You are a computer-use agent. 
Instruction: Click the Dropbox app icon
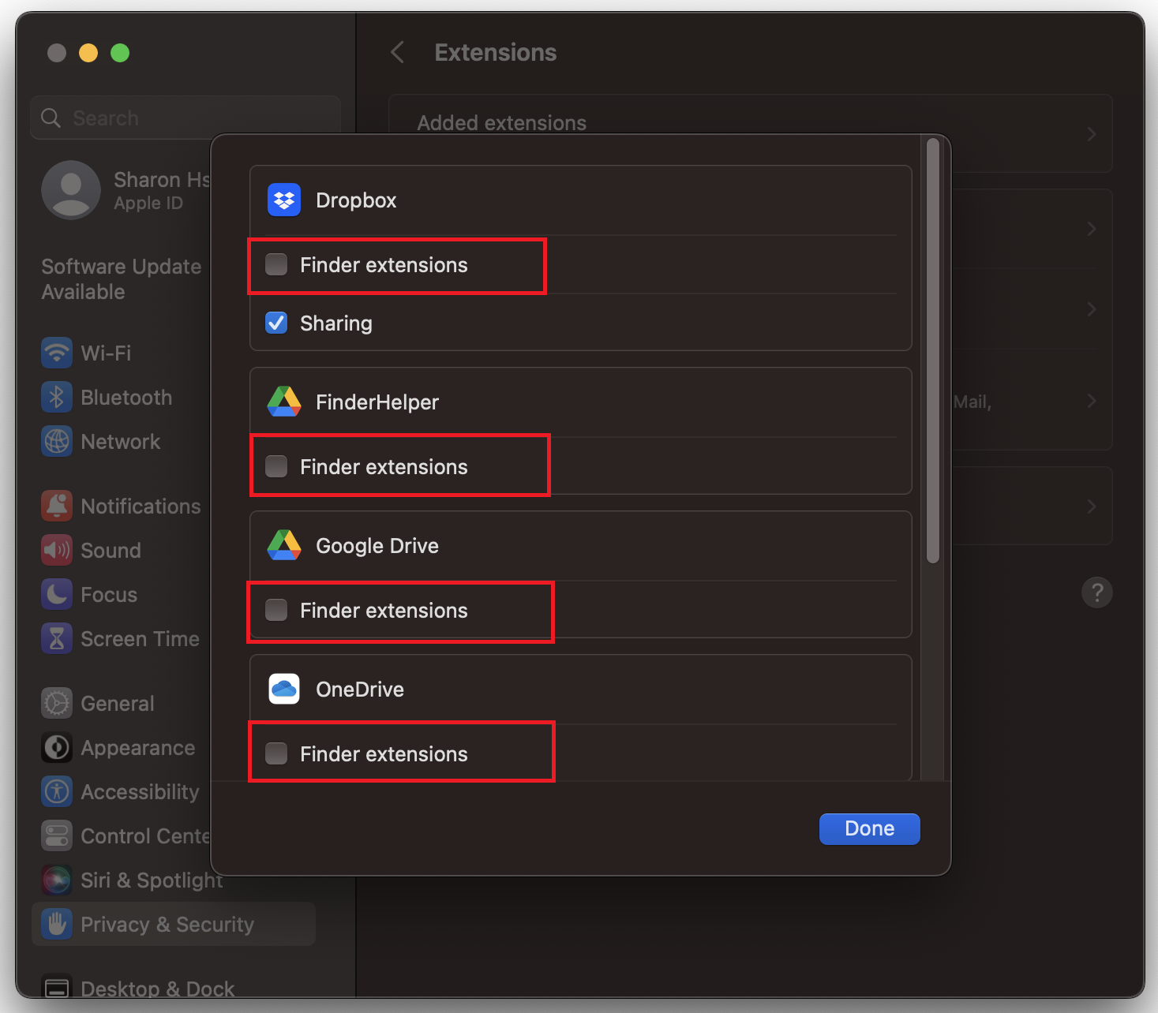[x=284, y=200]
